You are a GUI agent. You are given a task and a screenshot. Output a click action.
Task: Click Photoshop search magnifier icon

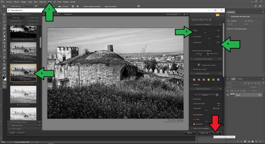[256, 6]
